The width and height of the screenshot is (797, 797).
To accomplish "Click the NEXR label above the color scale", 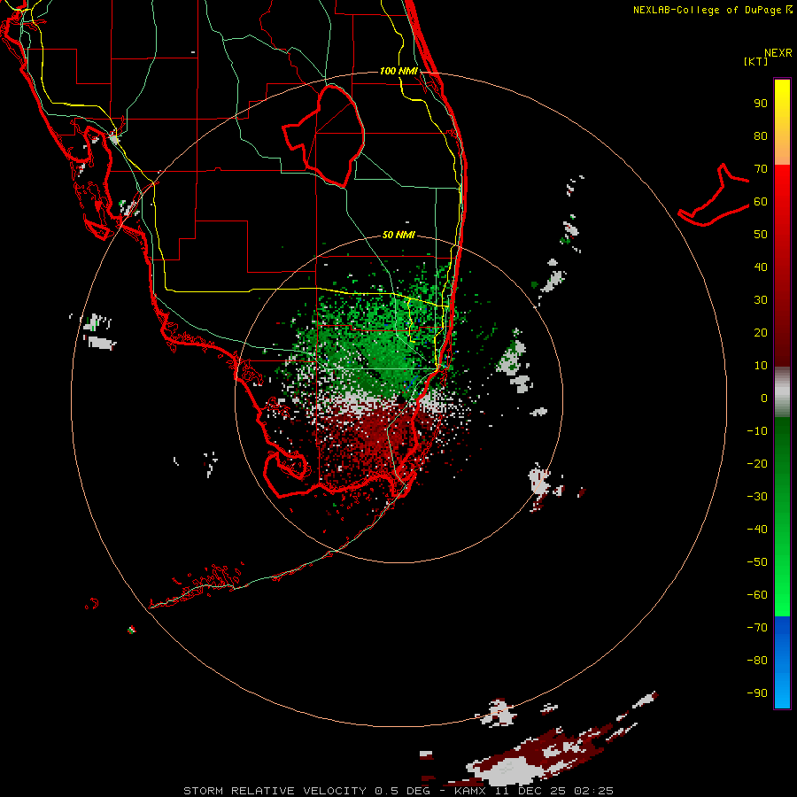I will tap(778, 53).
